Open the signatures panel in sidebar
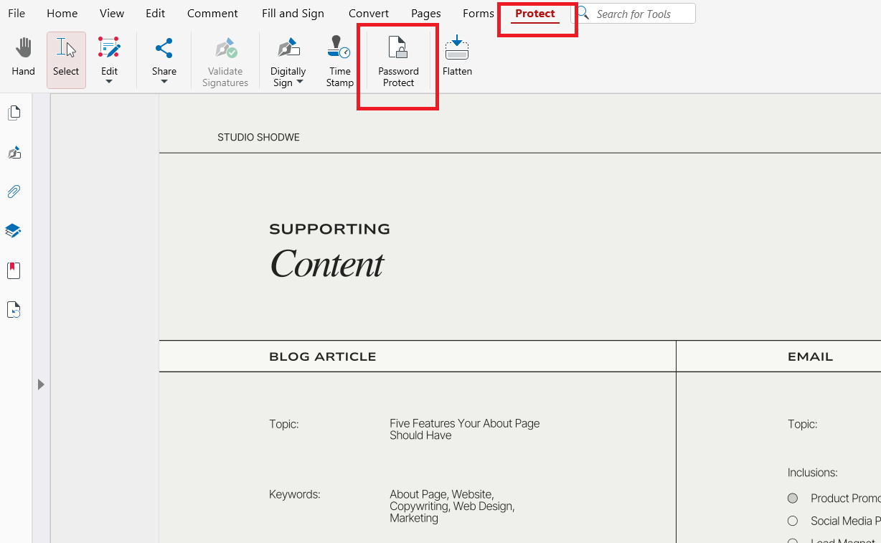The height and width of the screenshot is (543, 881). coord(14,152)
